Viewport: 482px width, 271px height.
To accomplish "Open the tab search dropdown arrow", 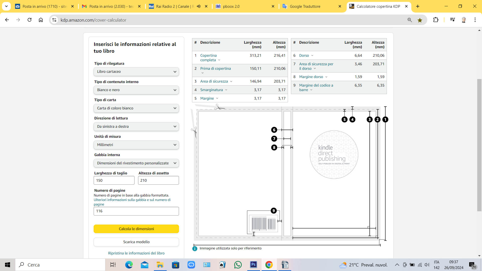I will 6,6.
